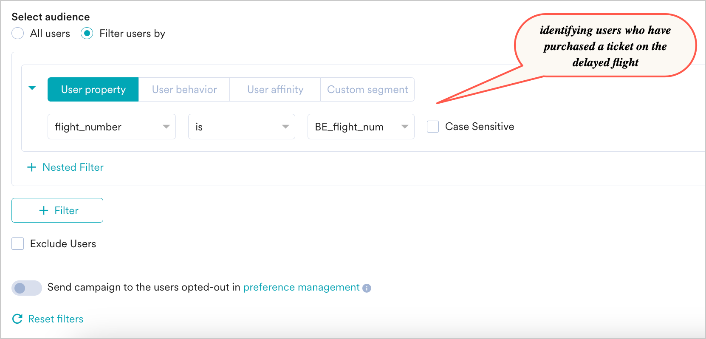Viewport: 706px width, 339px height.
Task: Click the circular reset arrow icon
Action: click(x=17, y=319)
